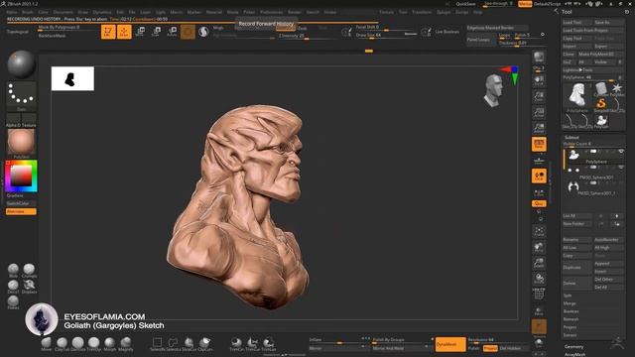Open the Document menu
Screen dimensions: 635x357
pos(63,12)
